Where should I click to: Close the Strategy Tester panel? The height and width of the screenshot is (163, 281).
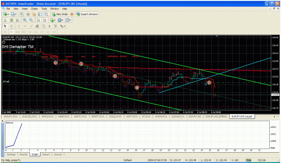3,121
